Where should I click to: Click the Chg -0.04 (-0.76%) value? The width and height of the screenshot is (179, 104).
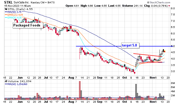tap(156, 6)
